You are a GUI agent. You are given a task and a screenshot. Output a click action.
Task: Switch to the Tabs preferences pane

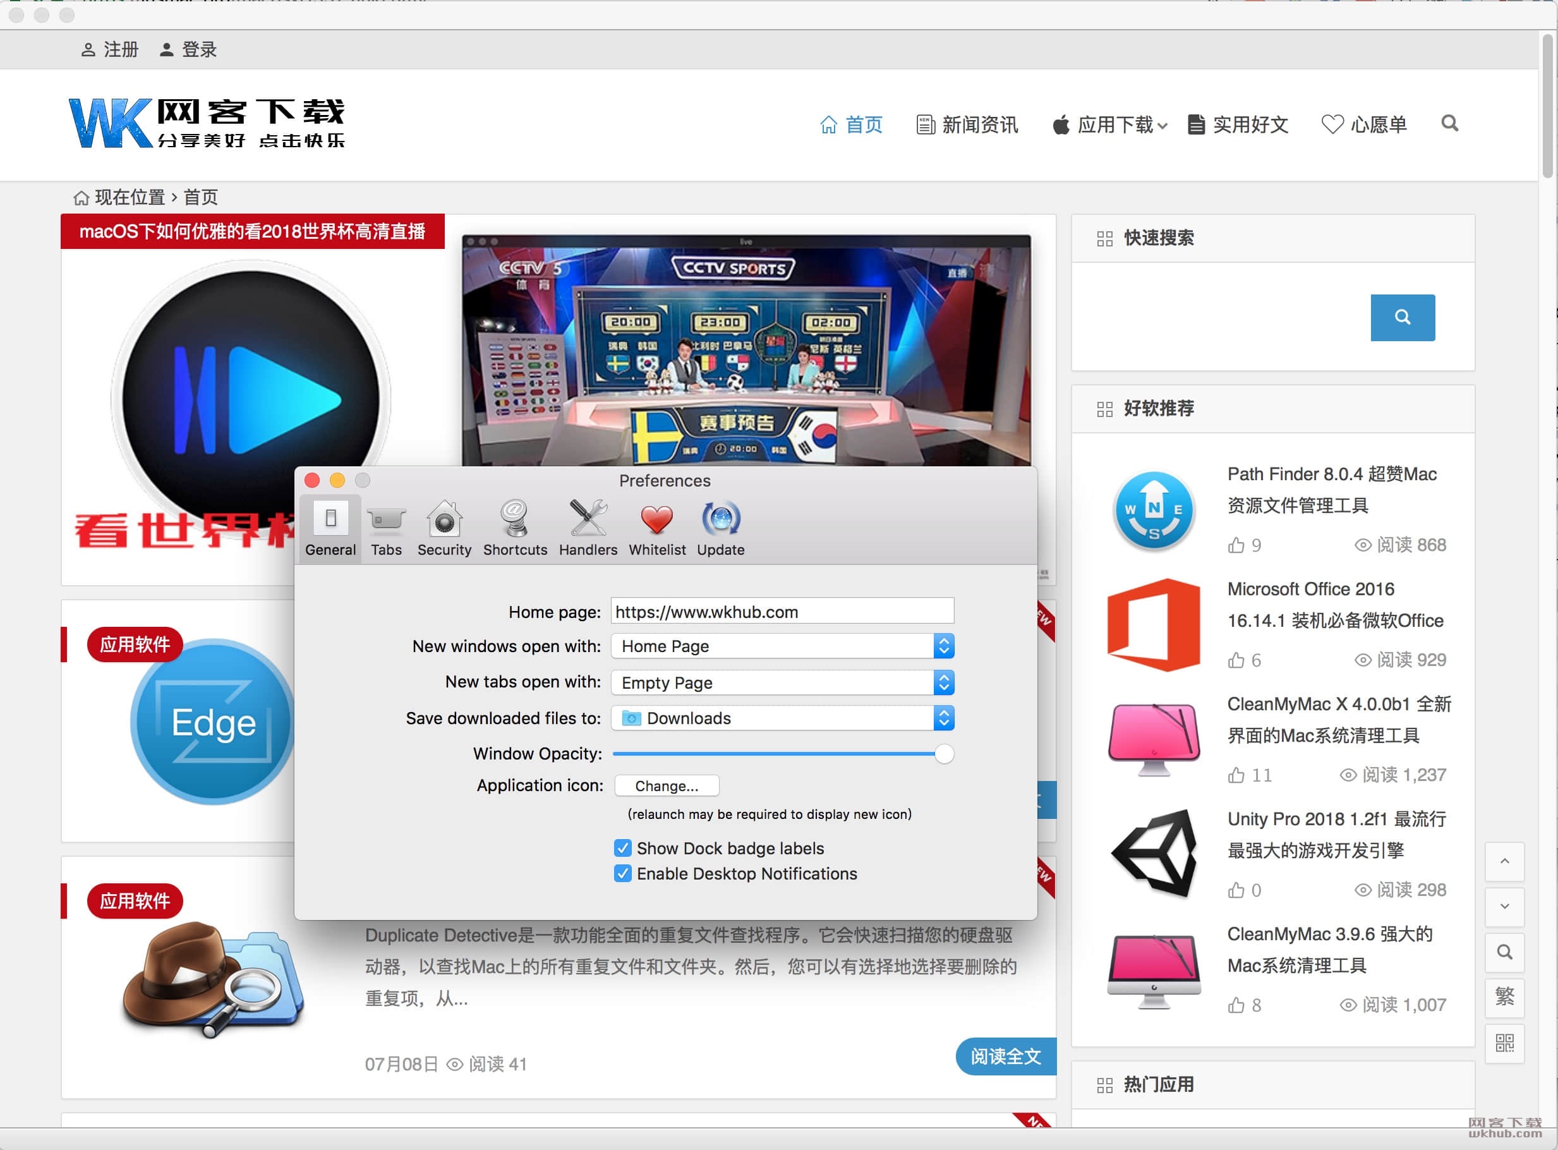point(386,528)
